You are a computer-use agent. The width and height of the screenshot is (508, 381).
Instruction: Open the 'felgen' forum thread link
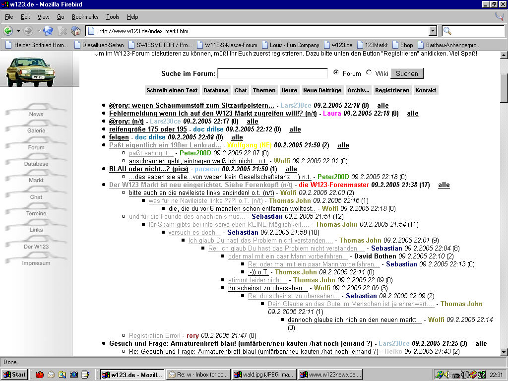(119, 137)
